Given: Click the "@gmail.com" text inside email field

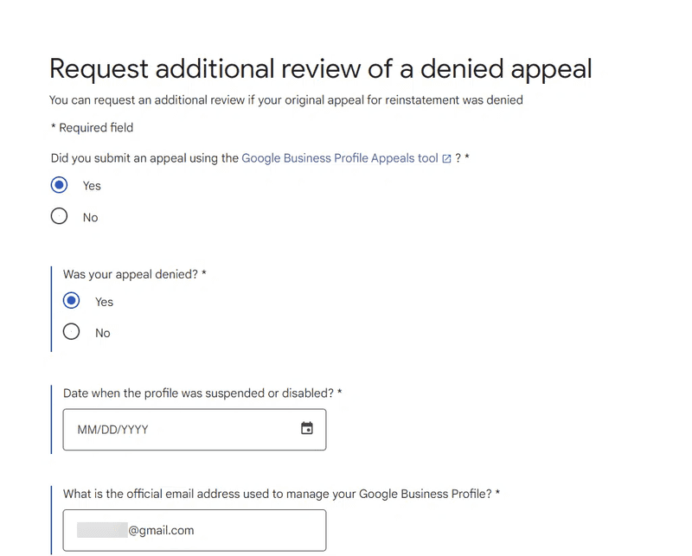Looking at the screenshot, I should (x=161, y=530).
